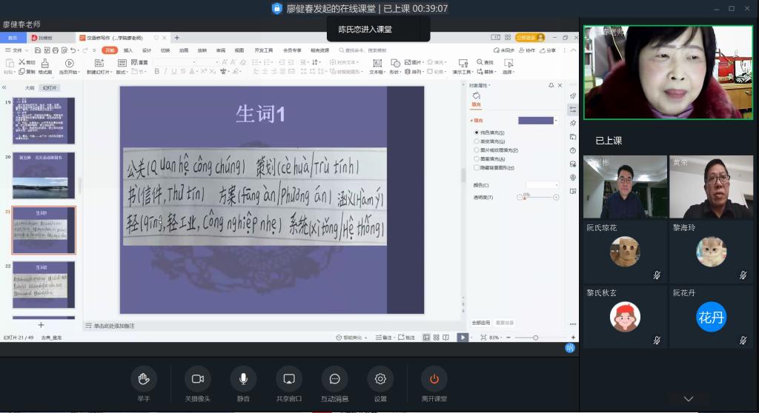The width and height of the screenshot is (759, 413).
Task: Click the slideshow play icon in status bar
Action: point(463,338)
